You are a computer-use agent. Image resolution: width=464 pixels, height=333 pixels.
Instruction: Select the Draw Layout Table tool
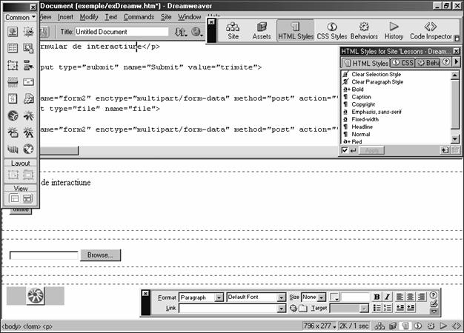(28, 175)
